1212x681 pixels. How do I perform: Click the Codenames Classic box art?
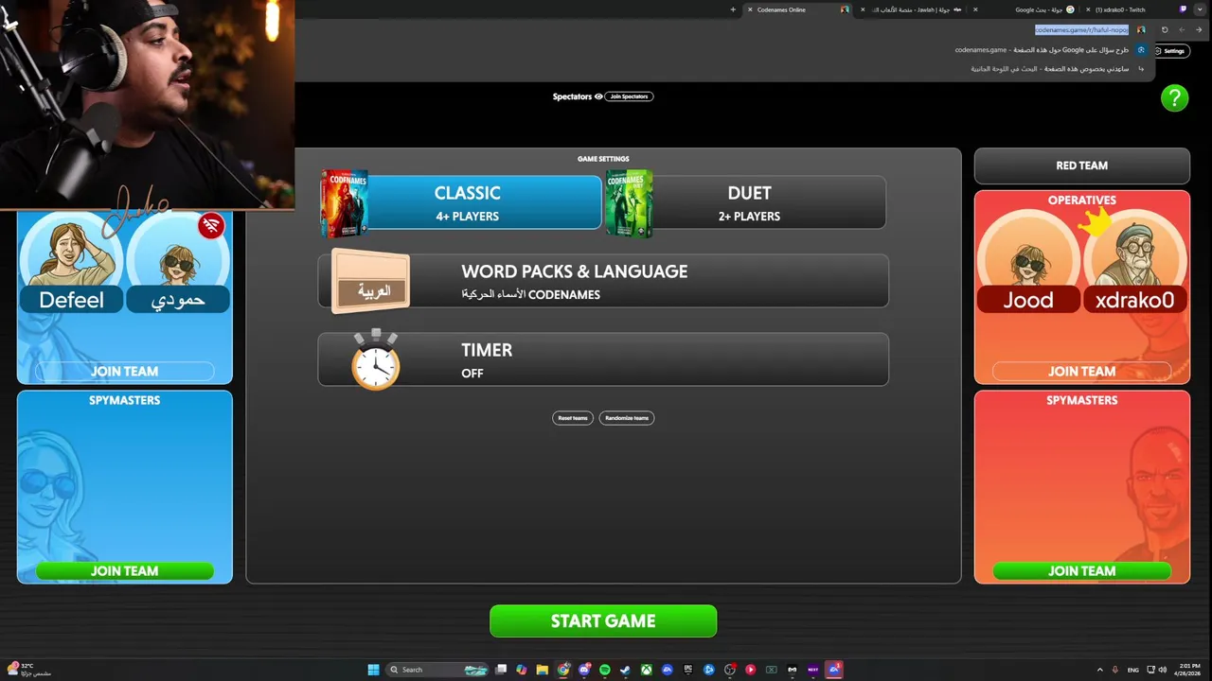pos(344,203)
